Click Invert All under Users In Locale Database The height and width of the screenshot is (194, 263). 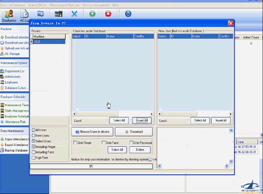pyautogui.click(x=142, y=121)
